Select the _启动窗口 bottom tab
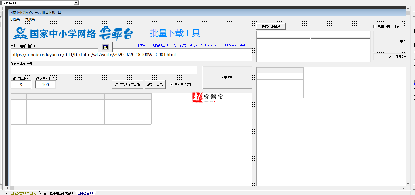 click(86, 193)
